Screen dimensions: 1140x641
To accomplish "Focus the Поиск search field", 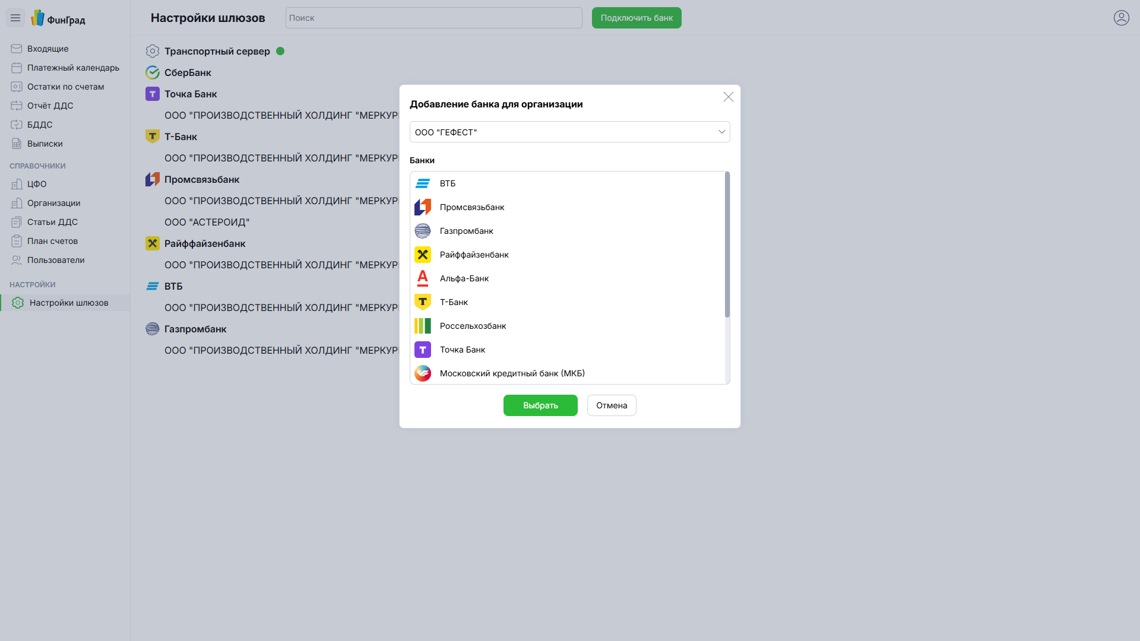I will [x=433, y=18].
